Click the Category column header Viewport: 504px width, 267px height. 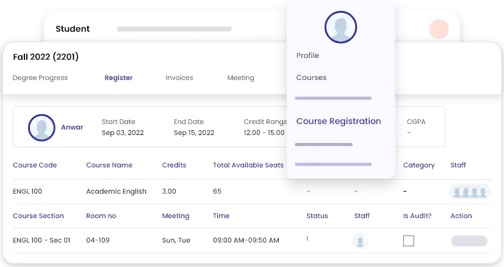pyautogui.click(x=419, y=166)
